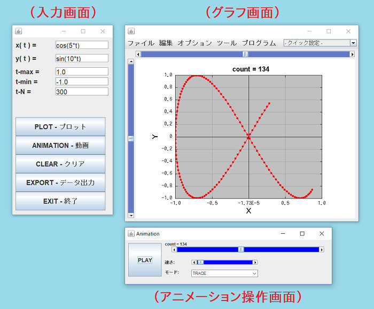374x309 pixels.
Task: Export data with EXPORT - データ出力 button
Action: click(60, 183)
